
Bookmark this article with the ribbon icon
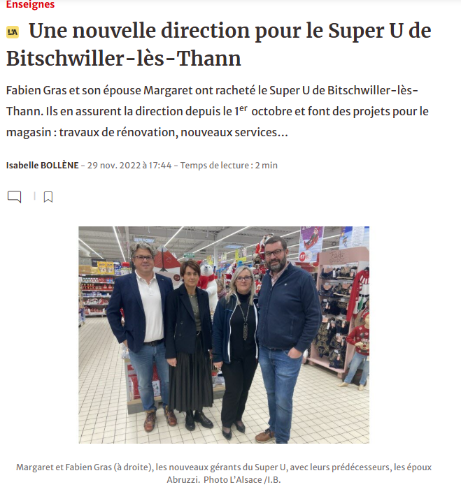click(48, 197)
